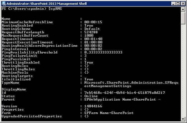This screenshot has width=187, height=123.
Task: Click the ThrottlingEnabled True value
Action: tap(89, 62)
